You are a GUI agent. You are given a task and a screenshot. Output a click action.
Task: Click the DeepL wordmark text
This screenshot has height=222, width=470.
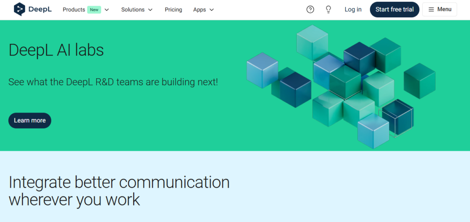pos(40,10)
